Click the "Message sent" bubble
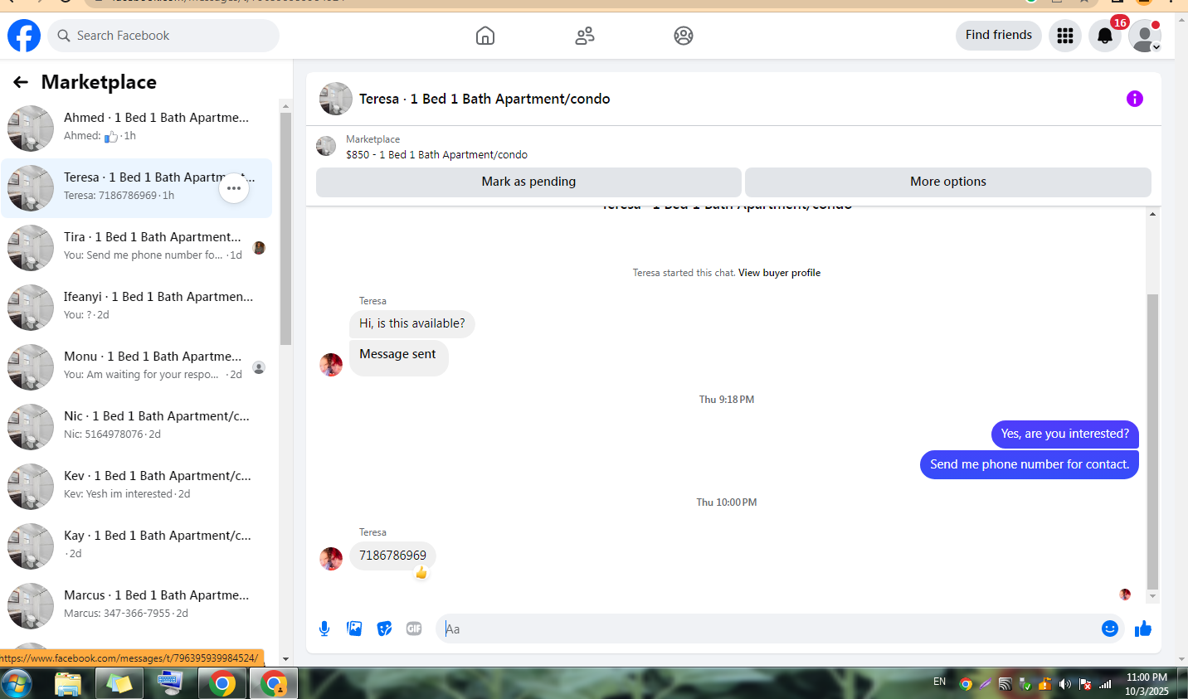Image resolution: width=1188 pixels, height=699 pixels. pyautogui.click(x=399, y=357)
